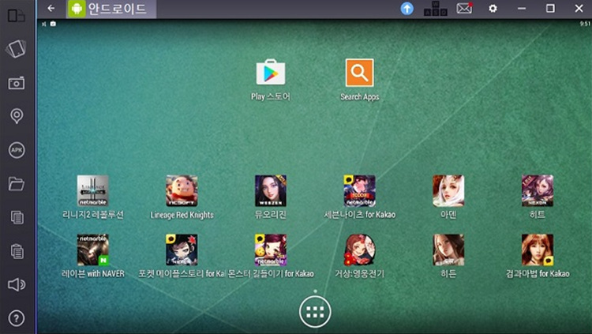Click the blue upgrade arrow icon
Viewport: 592px width, 334px height.
(407, 9)
